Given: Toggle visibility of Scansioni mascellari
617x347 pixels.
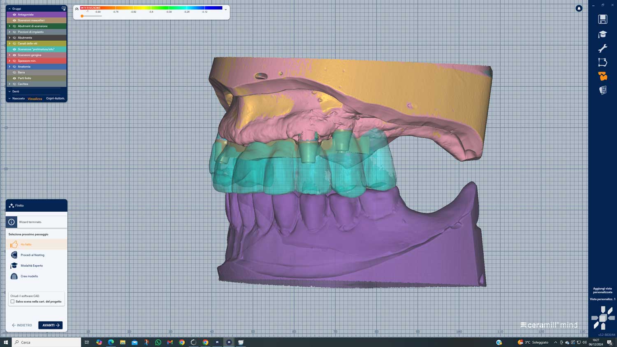Looking at the screenshot, I should 14,20.
